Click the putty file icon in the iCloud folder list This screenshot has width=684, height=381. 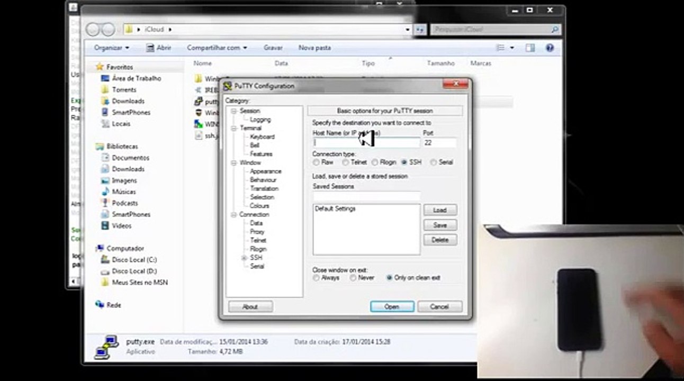click(199, 102)
